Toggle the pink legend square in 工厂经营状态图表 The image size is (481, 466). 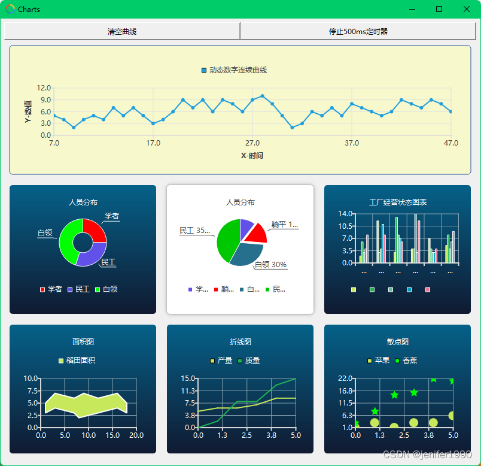427,289
